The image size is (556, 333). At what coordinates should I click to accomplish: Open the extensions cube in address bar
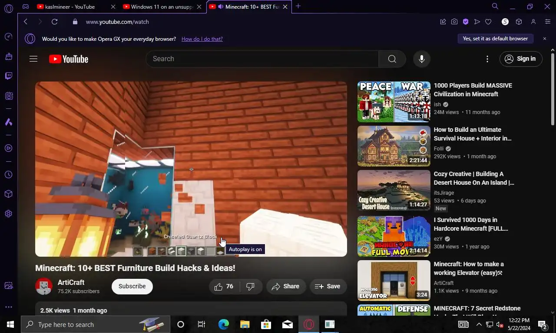(x=519, y=22)
